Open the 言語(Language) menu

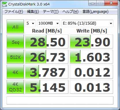[95, 12]
